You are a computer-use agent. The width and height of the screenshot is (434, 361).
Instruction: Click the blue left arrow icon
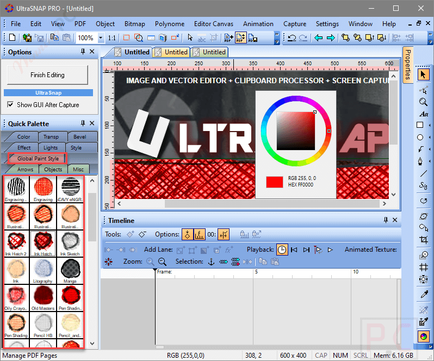(319, 38)
